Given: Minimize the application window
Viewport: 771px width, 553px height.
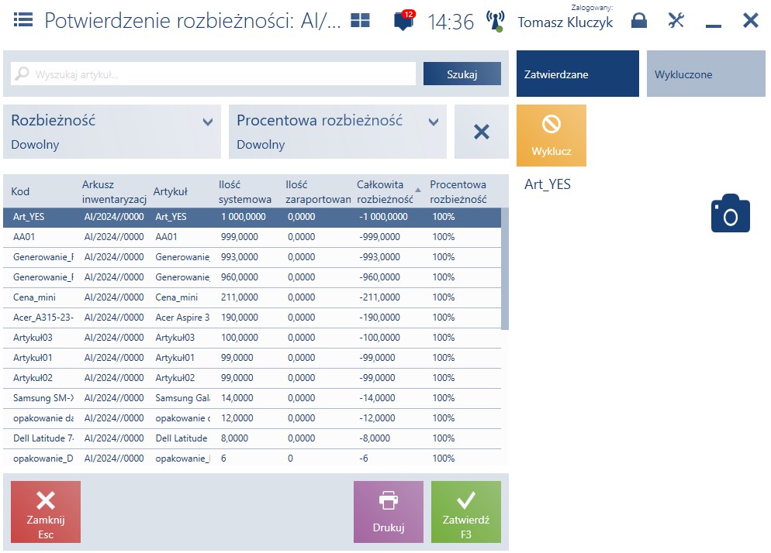Looking at the screenshot, I should [713, 26].
